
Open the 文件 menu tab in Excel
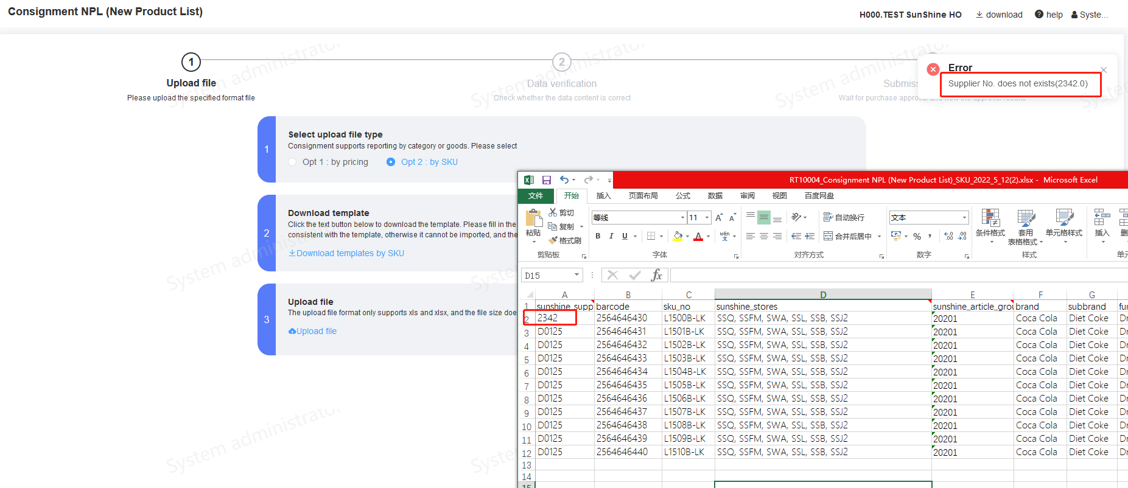(x=536, y=196)
